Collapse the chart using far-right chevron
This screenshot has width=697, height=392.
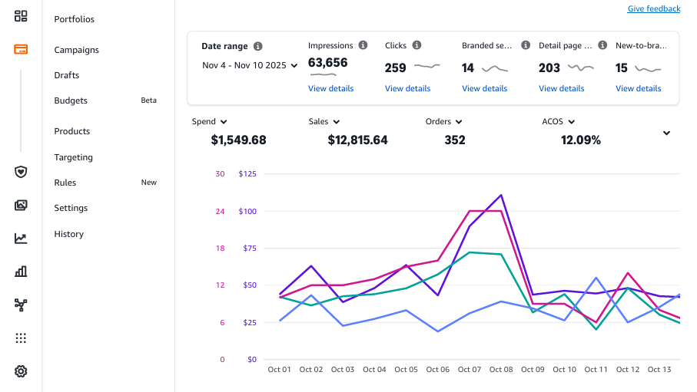[666, 133]
